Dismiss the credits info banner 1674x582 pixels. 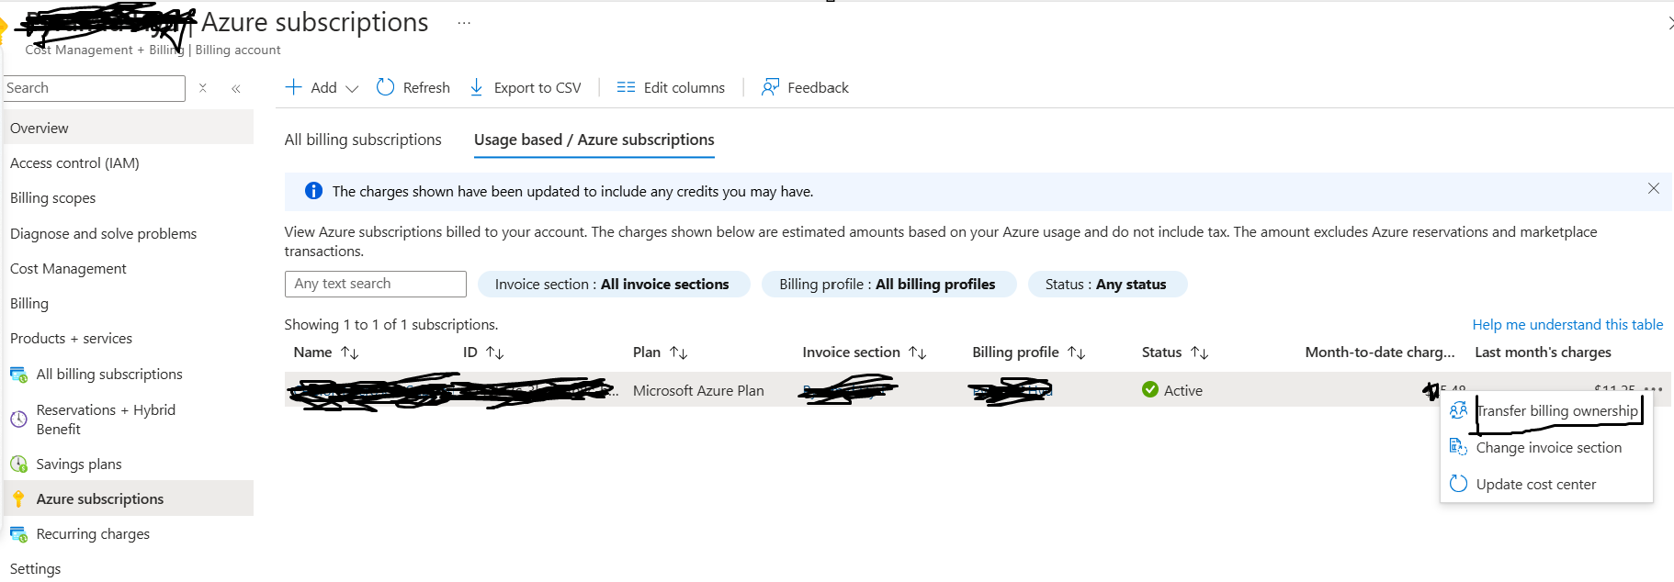coord(1654,188)
